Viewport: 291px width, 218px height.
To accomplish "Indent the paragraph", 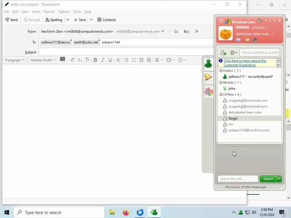I will 149,60.
